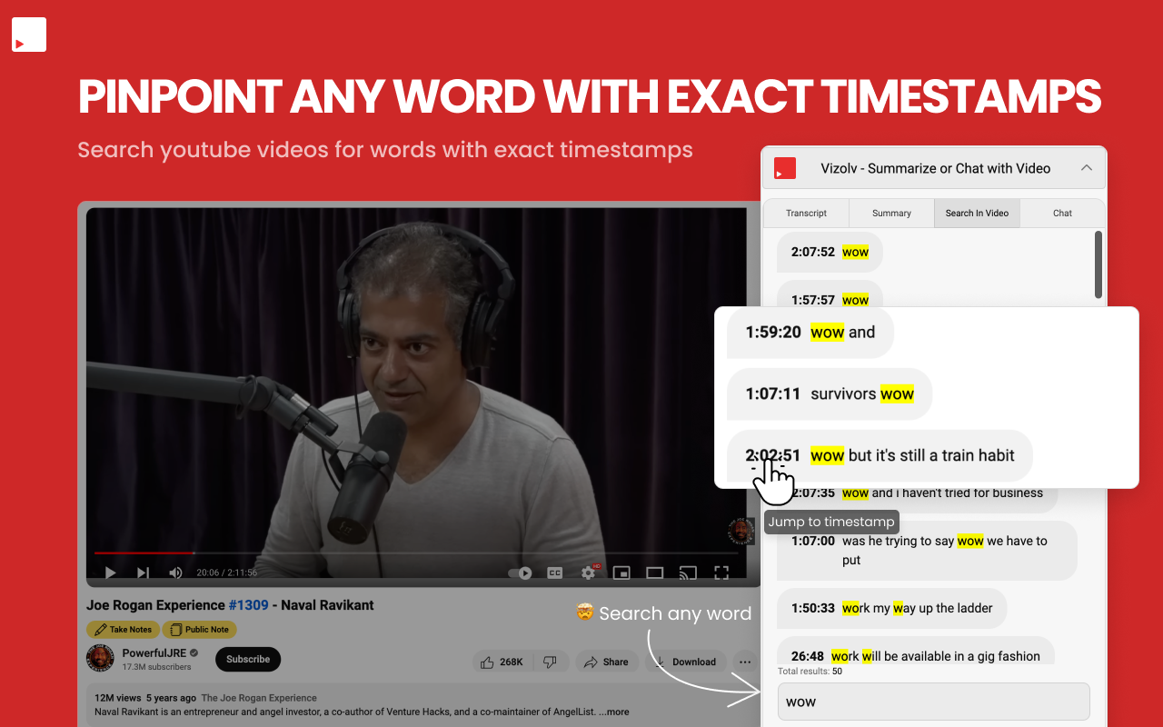Image resolution: width=1163 pixels, height=727 pixels.
Task: Click the search results scrollbar
Action: pyautogui.click(x=1098, y=264)
